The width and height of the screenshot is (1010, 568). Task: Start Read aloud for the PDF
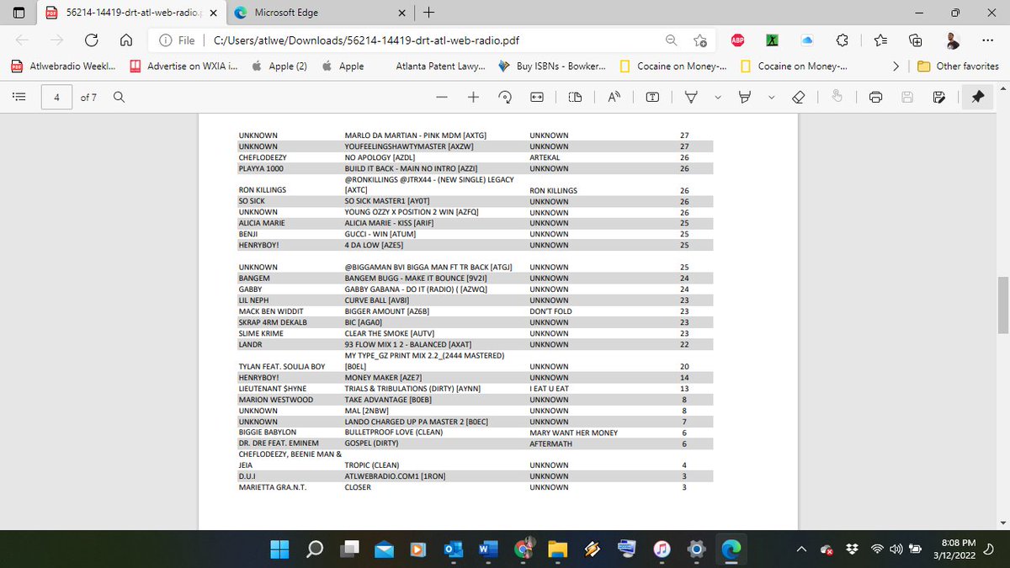point(614,98)
